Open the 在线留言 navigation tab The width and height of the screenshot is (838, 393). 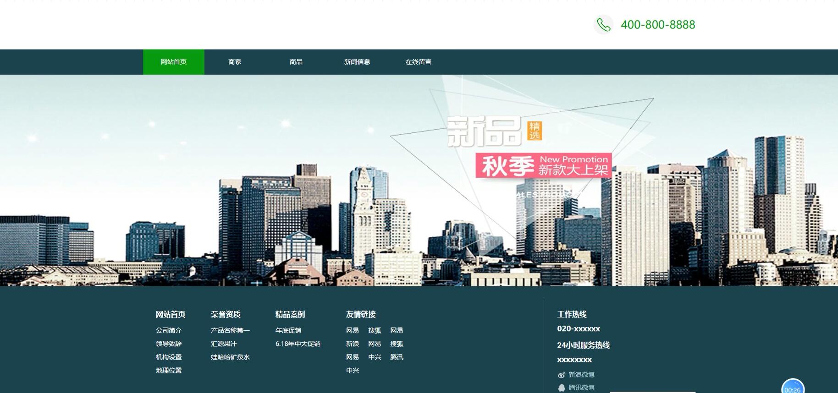pyautogui.click(x=418, y=62)
